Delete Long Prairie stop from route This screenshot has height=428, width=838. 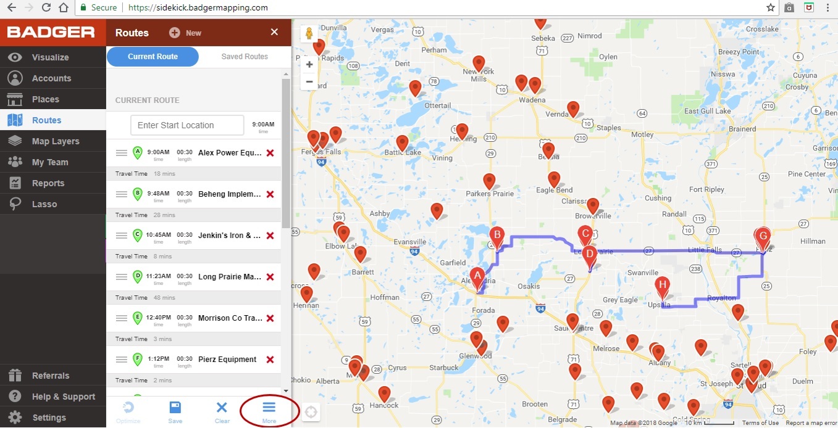(270, 277)
